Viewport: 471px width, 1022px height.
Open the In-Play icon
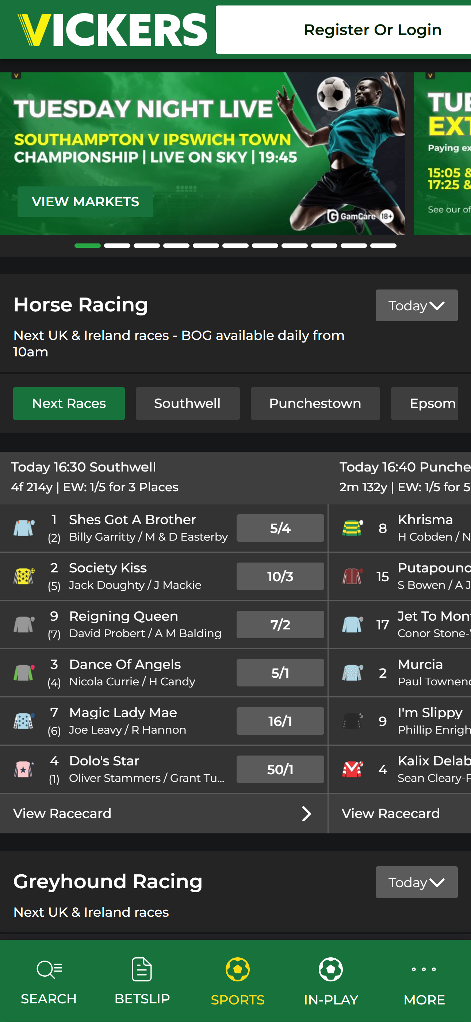click(x=331, y=969)
